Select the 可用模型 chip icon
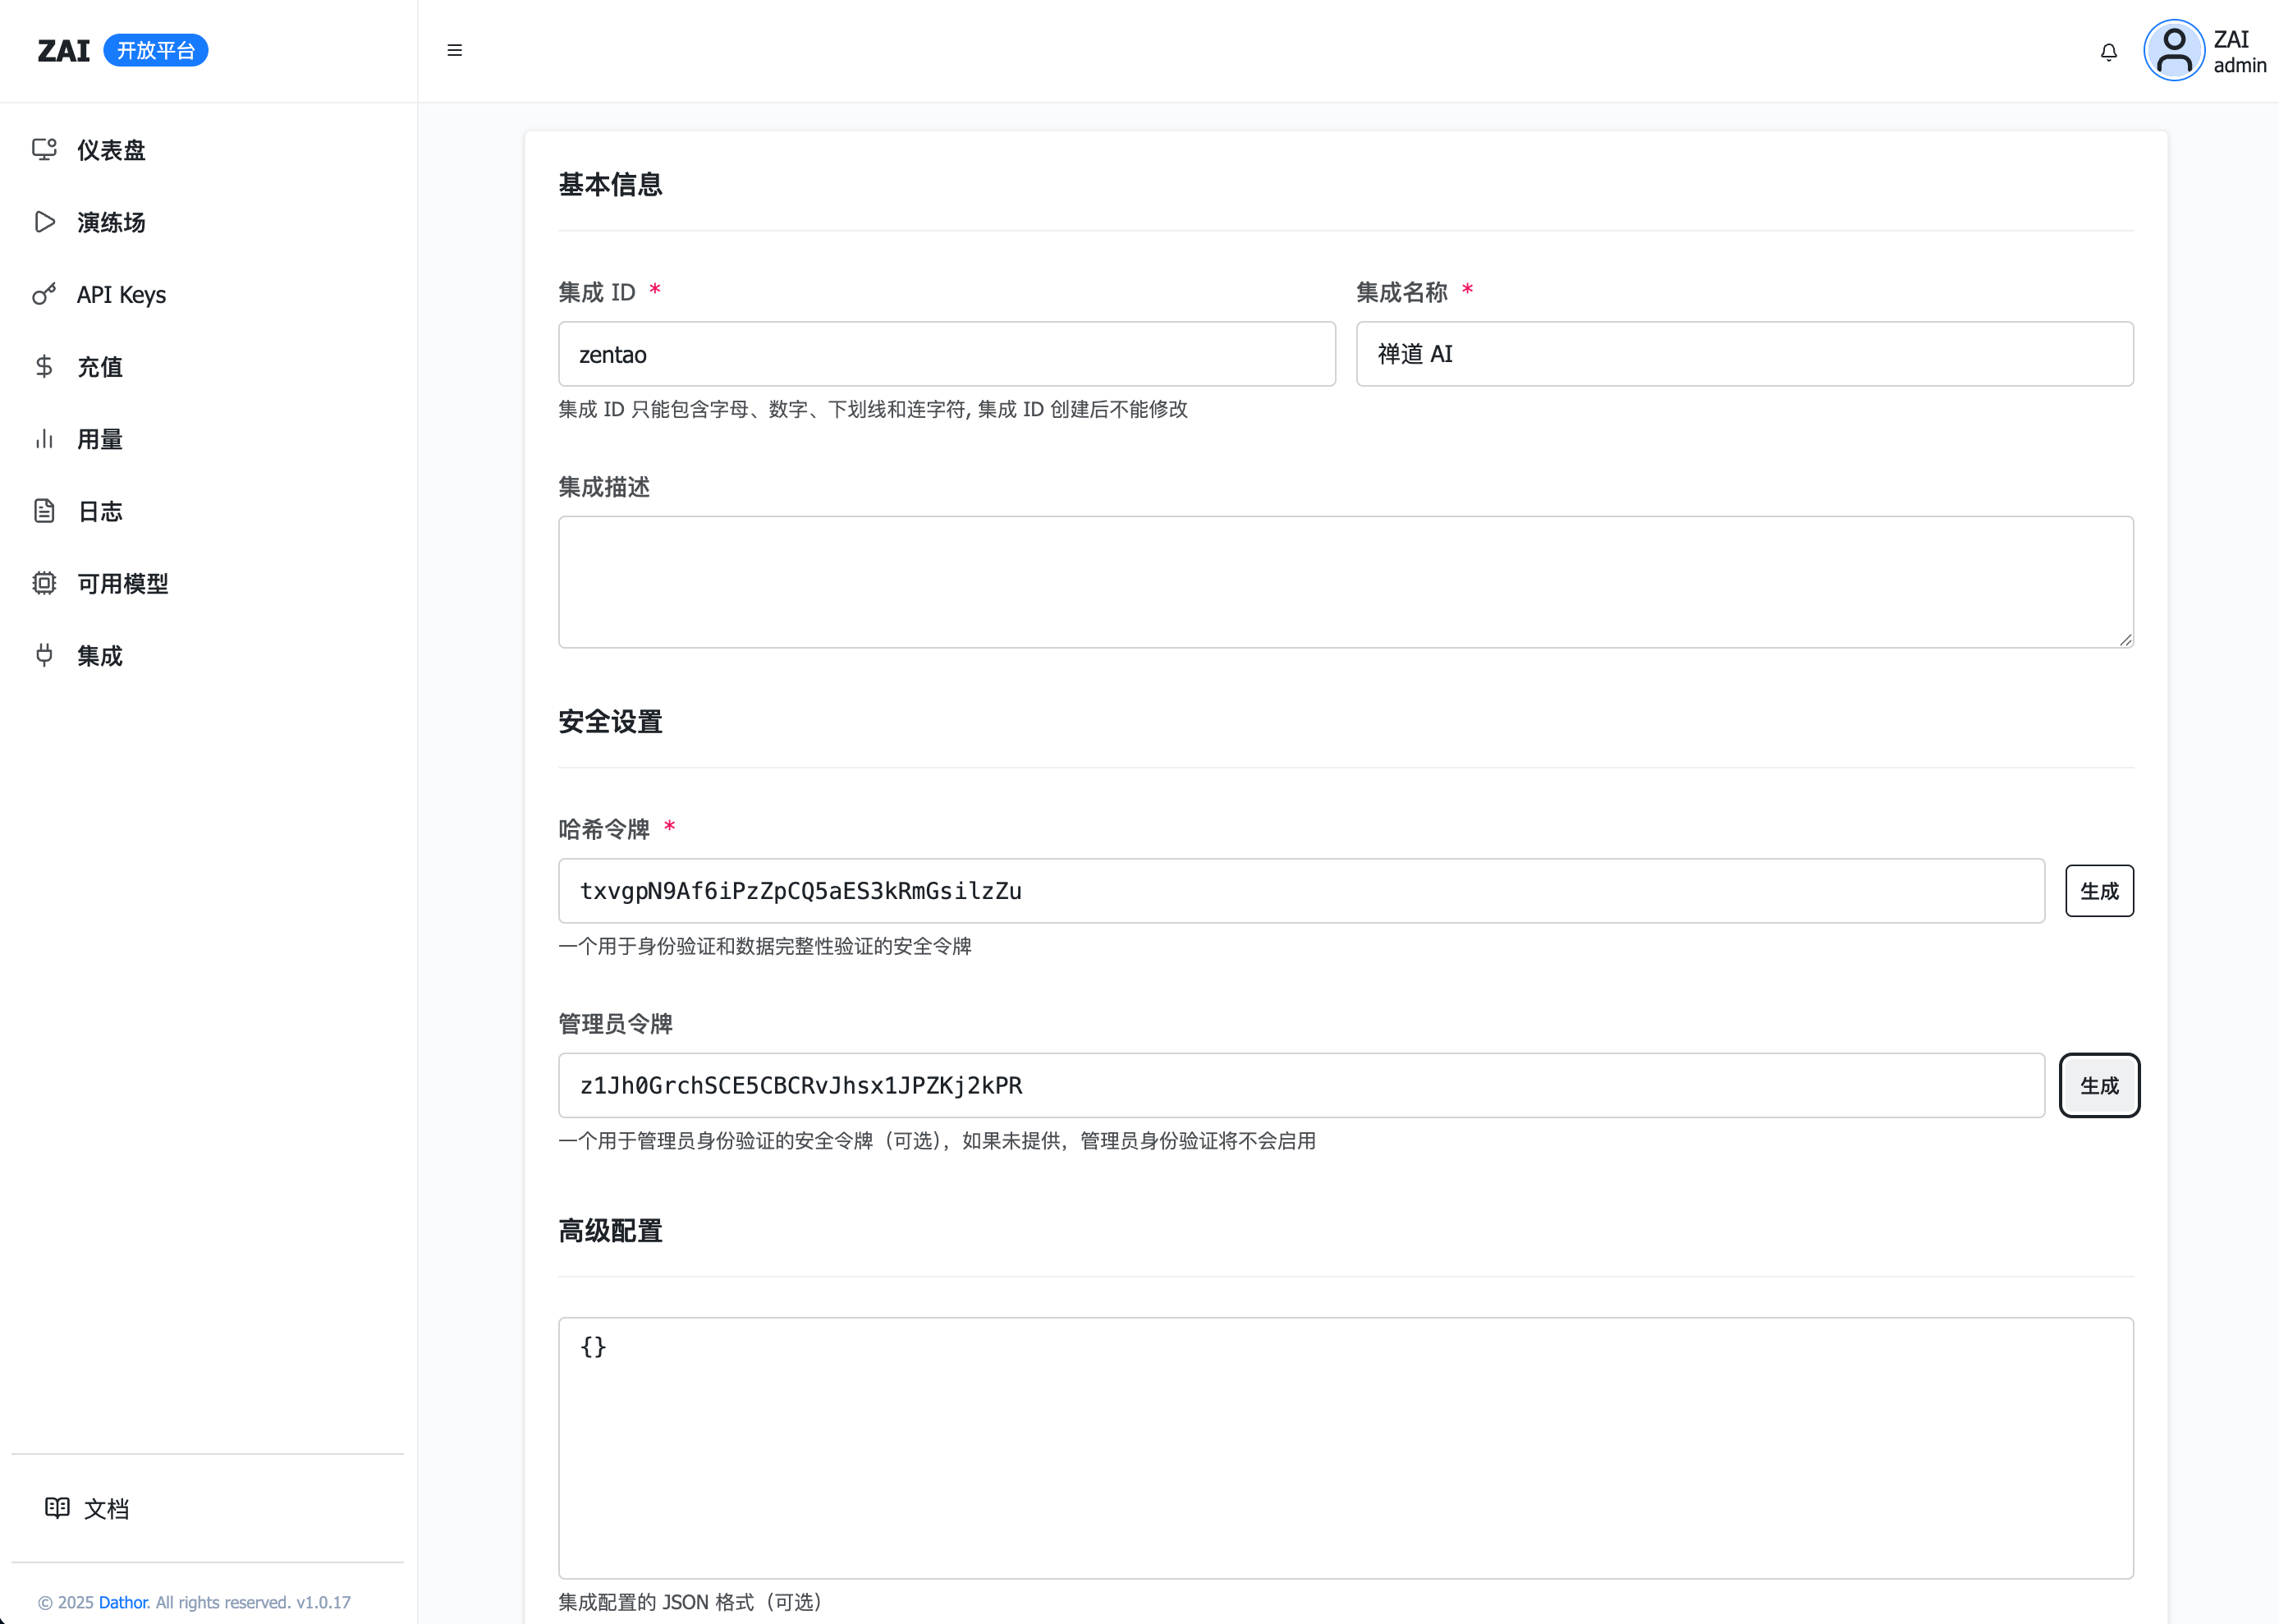 pos(44,583)
